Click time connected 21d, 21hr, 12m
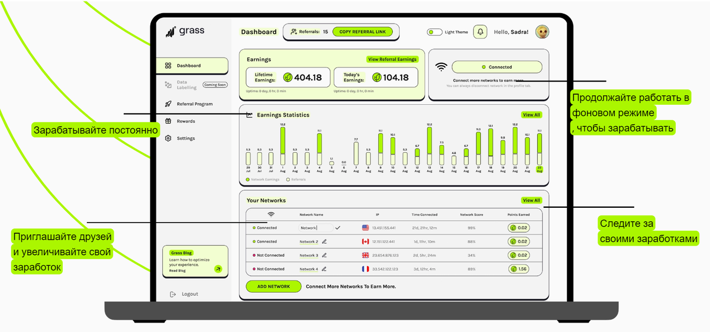Image resolution: width=710 pixels, height=332 pixels. pos(424,228)
